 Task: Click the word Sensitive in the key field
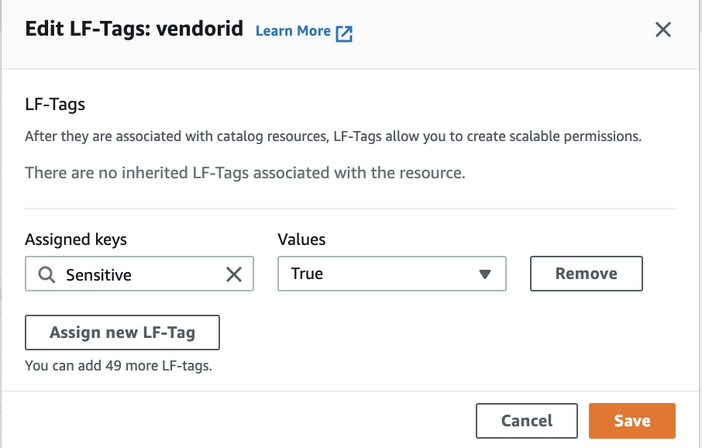[x=98, y=274]
